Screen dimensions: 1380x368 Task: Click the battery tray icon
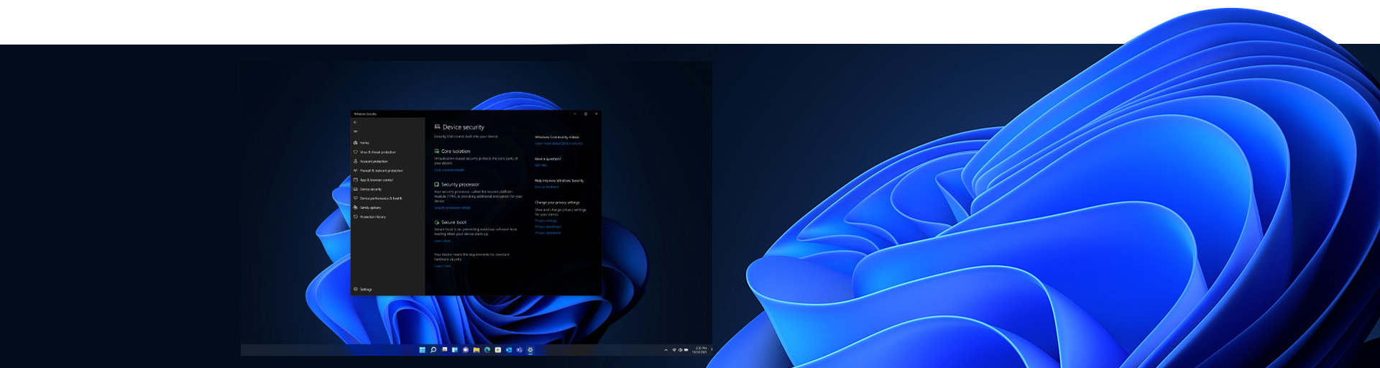(686, 350)
